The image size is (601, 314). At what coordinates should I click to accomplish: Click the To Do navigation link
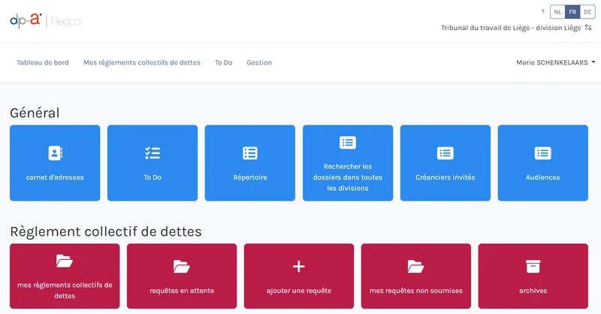[x=223, y=62]
